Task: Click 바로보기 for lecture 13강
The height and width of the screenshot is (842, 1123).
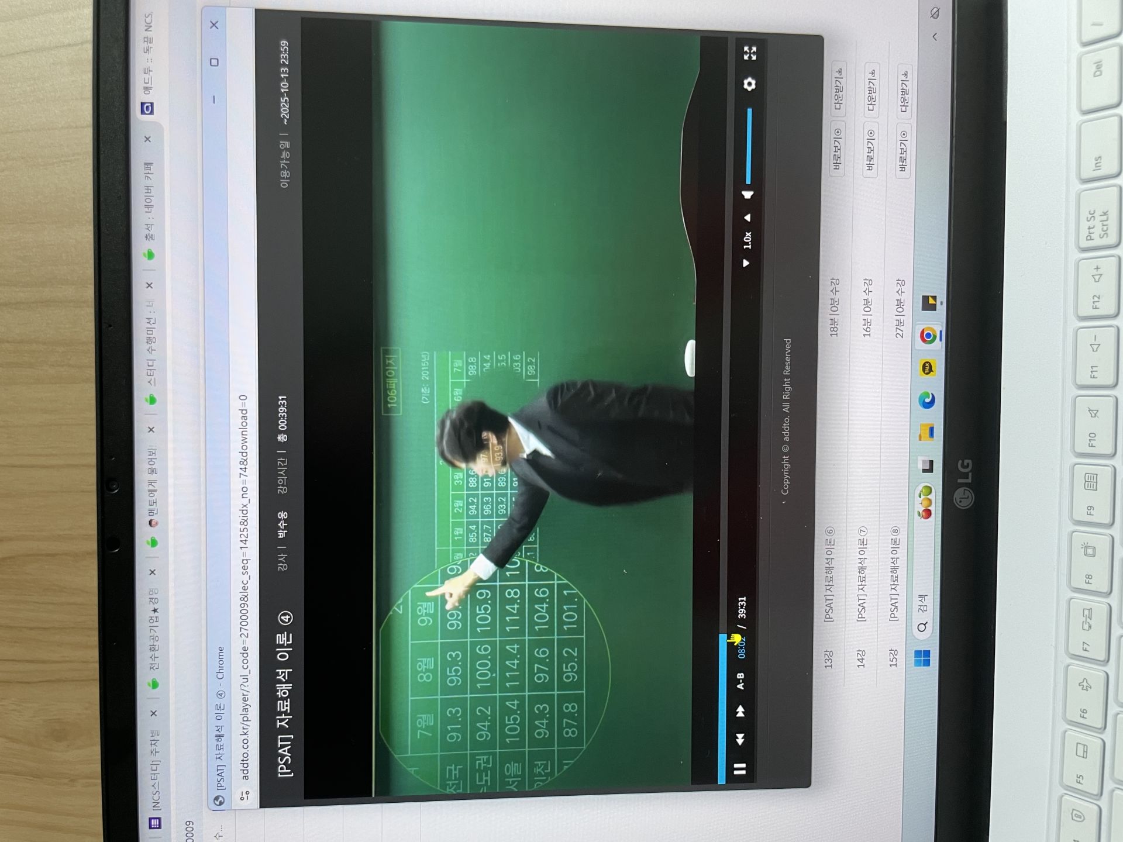Action: pos(837,150)
